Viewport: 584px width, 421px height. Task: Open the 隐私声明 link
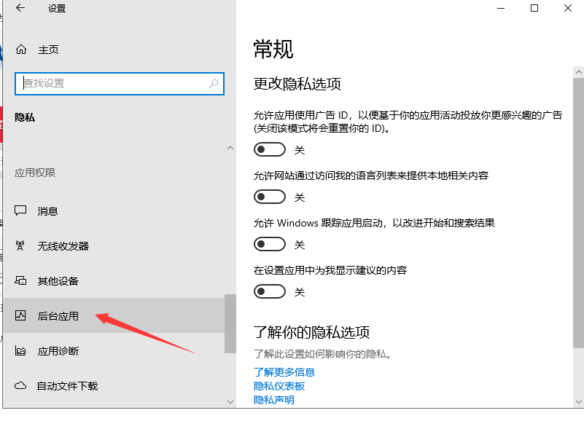[x=274, y=400]
